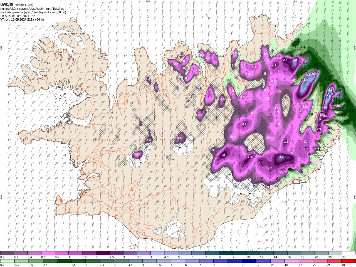Click the 'VT: þri. 10.09.2024 21Z' valid time
Image resolution: width=356 pixels, height=267 pixels.
pos(16,20)
